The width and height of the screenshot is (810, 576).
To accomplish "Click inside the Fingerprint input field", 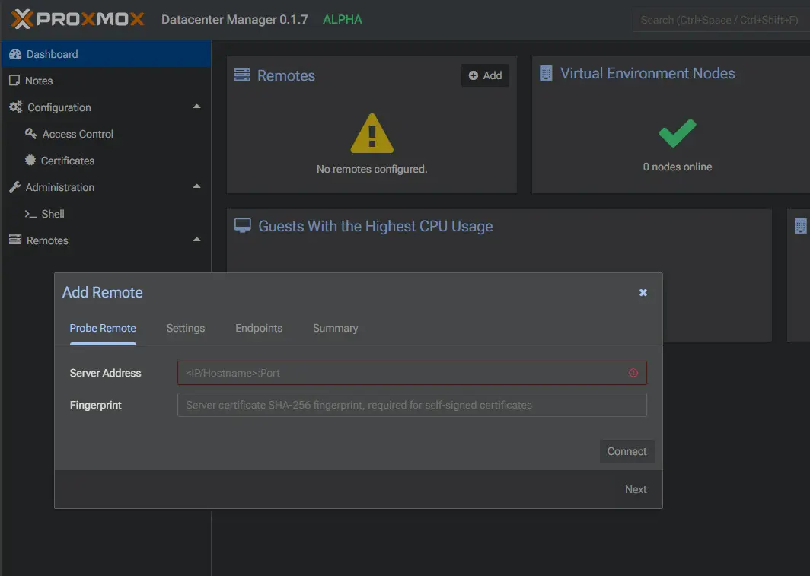I will [411, 404].
